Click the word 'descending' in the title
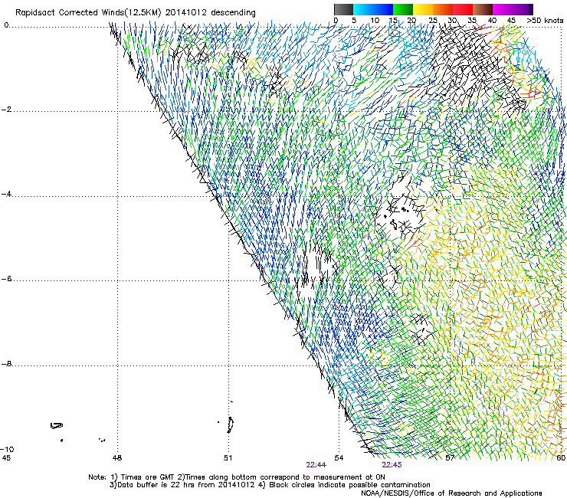The height and width of the screenshot is (498, 567). tap(233, 13)
